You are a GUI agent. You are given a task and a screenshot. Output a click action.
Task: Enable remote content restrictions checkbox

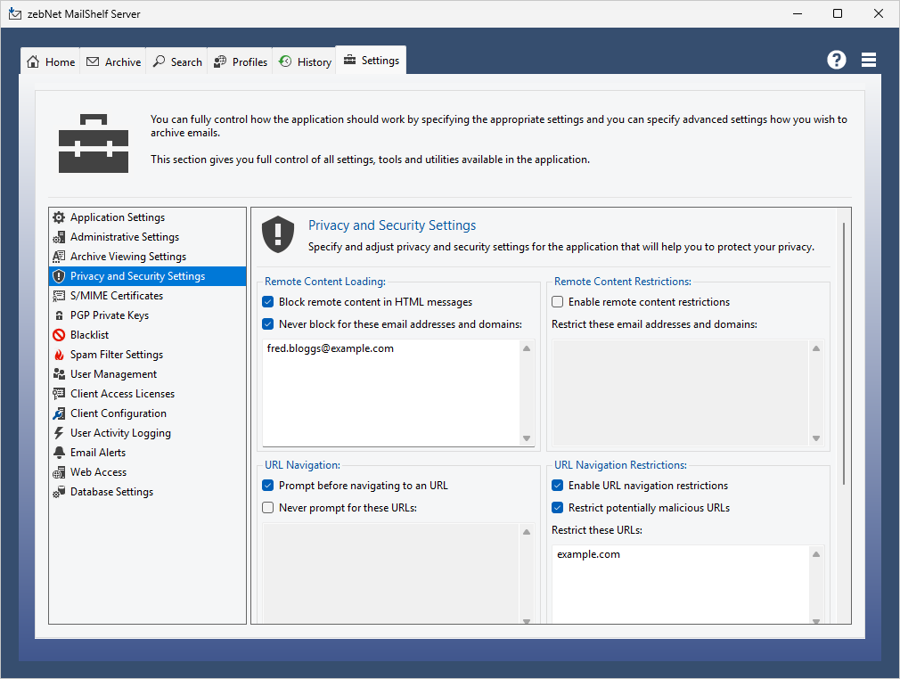558,302
